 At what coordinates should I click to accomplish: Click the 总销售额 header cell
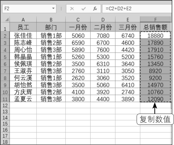155,27
